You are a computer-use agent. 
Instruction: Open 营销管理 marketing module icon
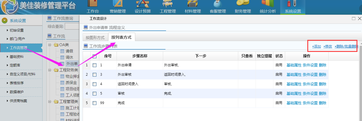[x=117, y=4]
